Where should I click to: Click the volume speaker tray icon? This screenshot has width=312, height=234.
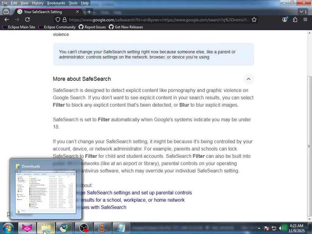pos(281,228)
